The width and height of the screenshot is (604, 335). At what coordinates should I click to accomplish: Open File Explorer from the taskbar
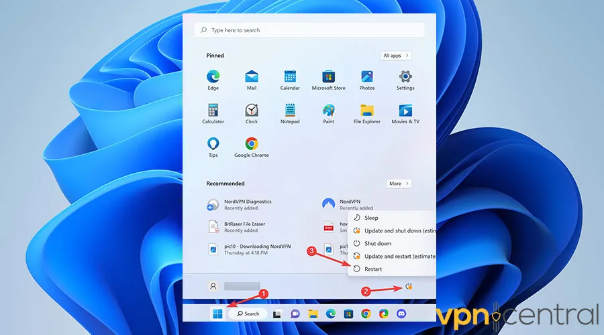[313, 314]
